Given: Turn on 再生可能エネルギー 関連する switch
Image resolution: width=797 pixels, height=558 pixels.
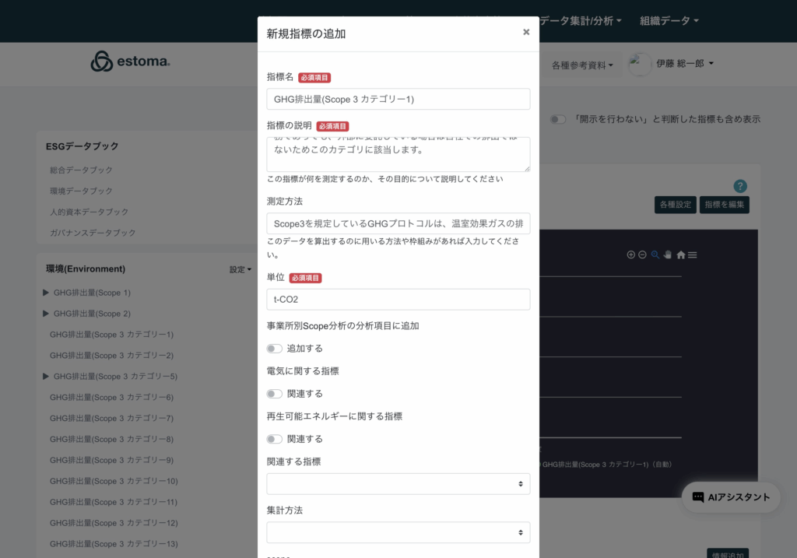Looking at the screenshot, I should [274, 439].
